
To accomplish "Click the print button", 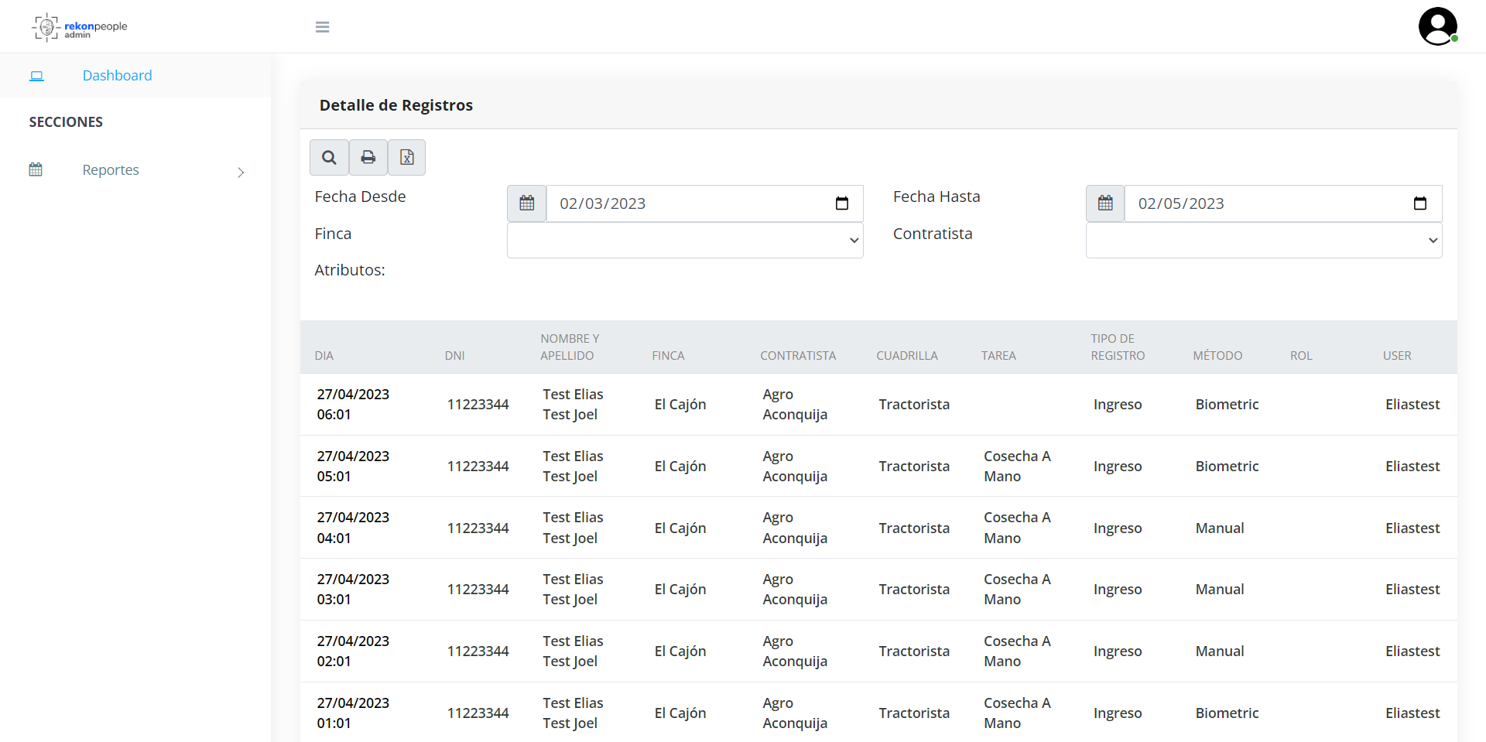I will click(x=368, y=158).
